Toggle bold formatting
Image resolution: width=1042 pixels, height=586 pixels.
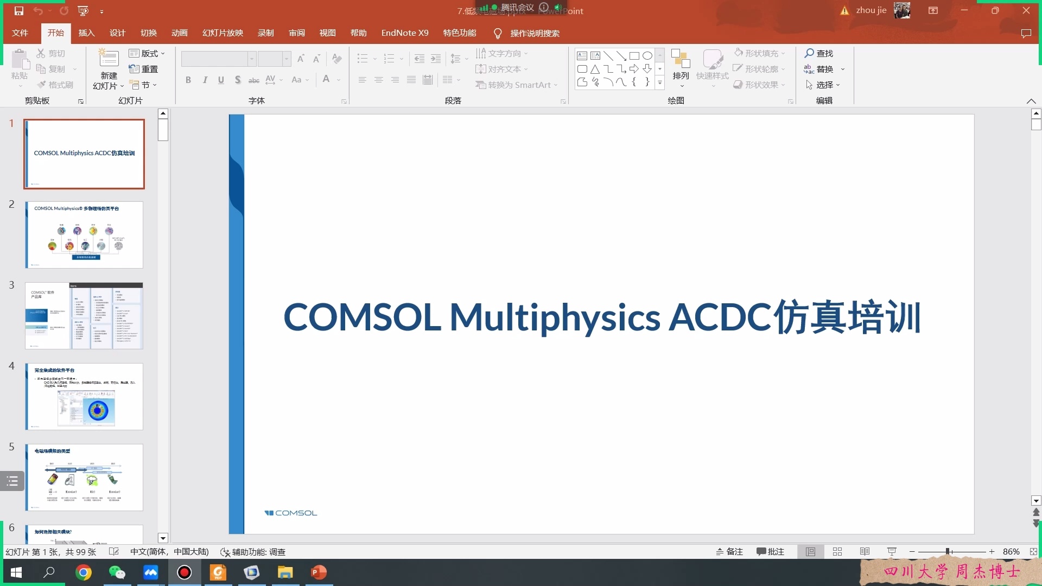coord(188,80)
